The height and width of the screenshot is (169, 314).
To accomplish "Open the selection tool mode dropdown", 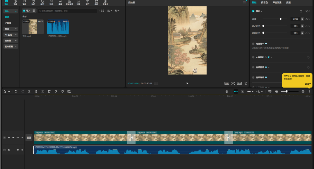I will coord(9,92).
